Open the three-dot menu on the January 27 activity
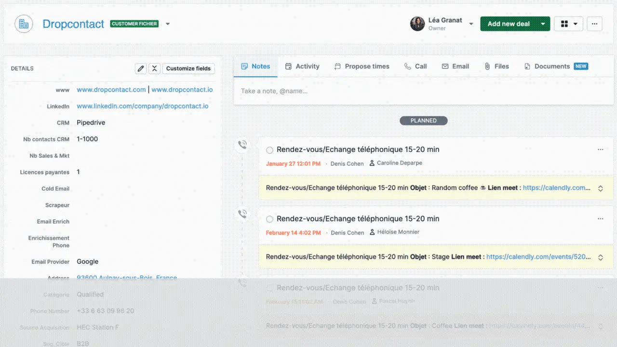The height and width of the screenshot is (347, 617). pos(600,150)
